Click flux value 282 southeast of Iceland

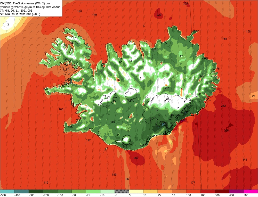click(x=223, y=106)
